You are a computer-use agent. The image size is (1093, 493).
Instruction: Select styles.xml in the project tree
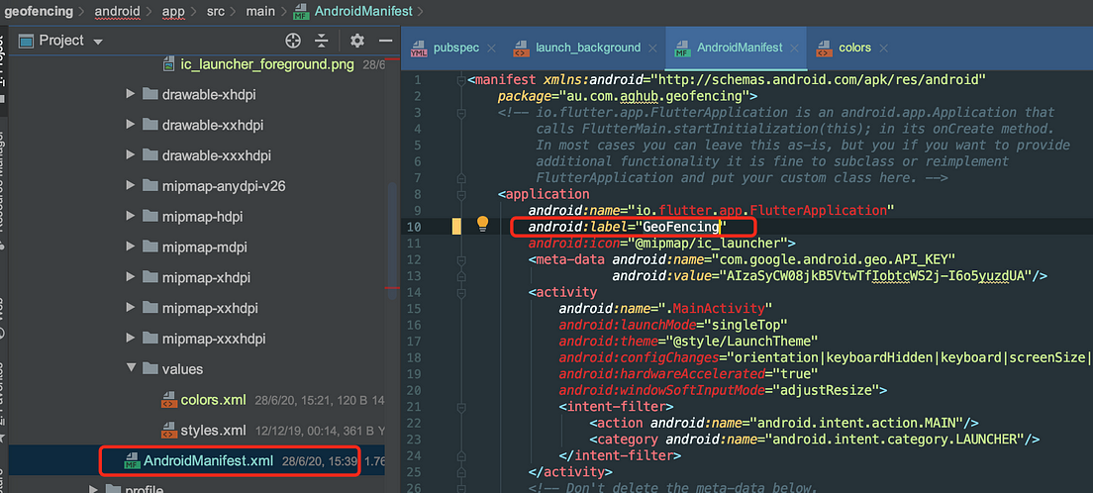[x=213, y=429]
